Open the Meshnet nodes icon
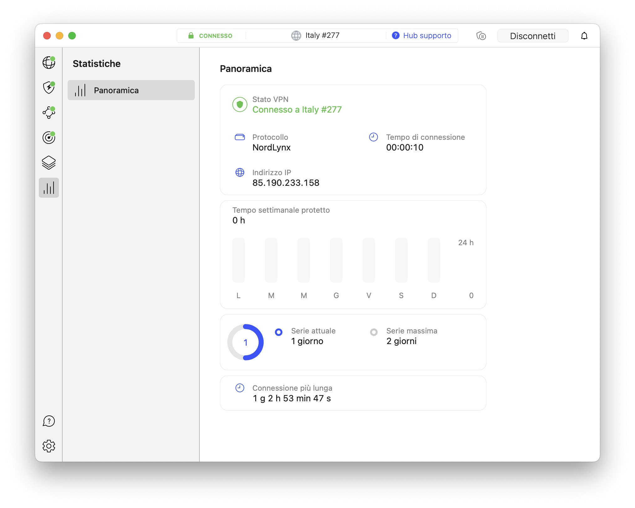The image size is (635, 508). coord(49,113)
